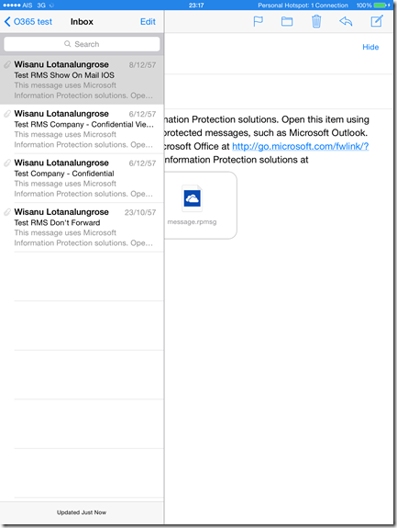Open the Move to folder icon
The image size is (397, 528).
point(287,21)
